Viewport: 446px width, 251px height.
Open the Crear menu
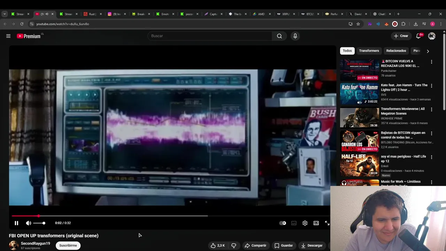point(401,36)
